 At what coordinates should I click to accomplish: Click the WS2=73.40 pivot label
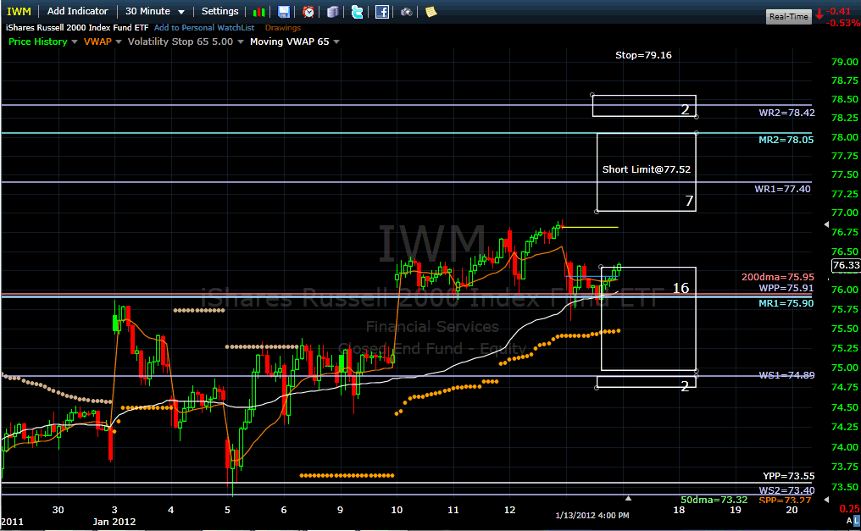[x=787, y=490]
